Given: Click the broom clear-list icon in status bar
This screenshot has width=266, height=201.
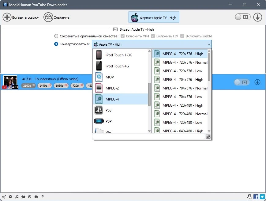Looking at the screenshot, I should tap(4, 197).
